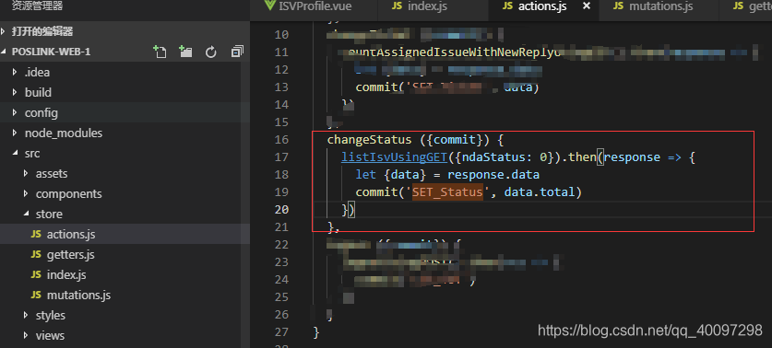Close the actions.js editor tab

tap(587, 6)
